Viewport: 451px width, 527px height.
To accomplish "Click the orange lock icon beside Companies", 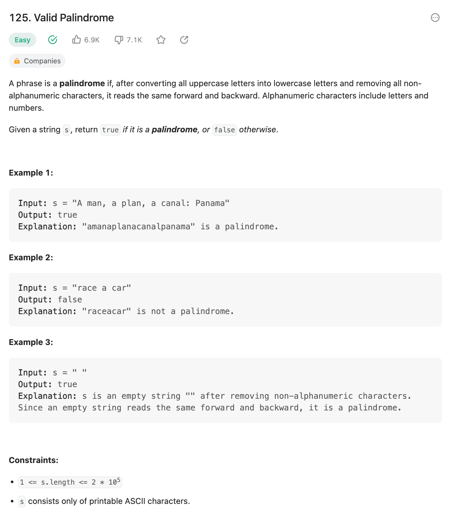I will [x=17, y=61].
